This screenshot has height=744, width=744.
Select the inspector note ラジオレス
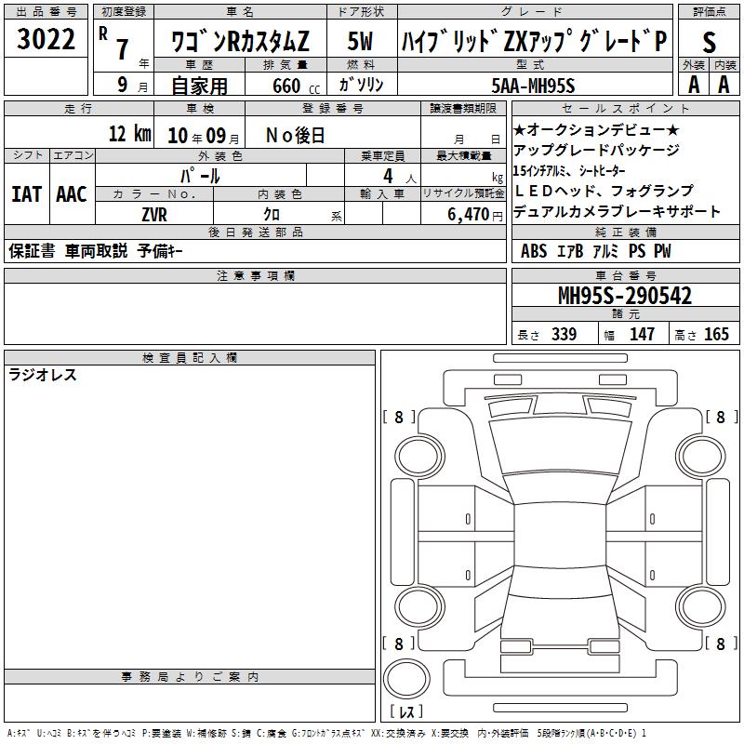(43, 375)
